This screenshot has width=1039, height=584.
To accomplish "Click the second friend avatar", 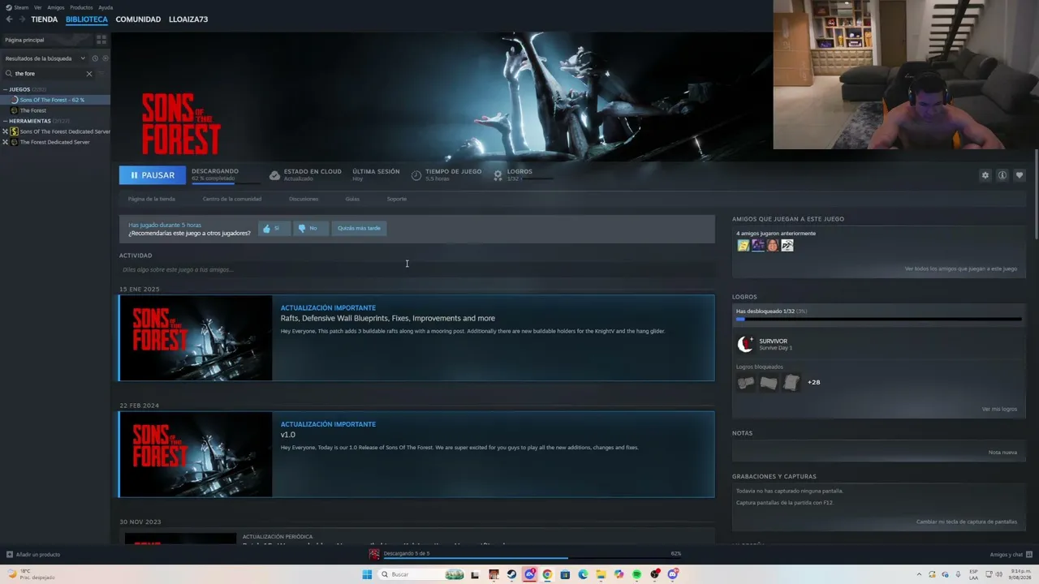I will point(757,245).
